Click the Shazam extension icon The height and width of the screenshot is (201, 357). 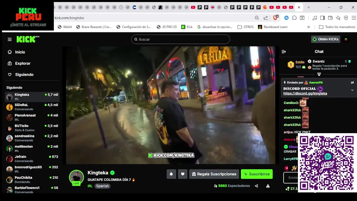coord(286,18)
